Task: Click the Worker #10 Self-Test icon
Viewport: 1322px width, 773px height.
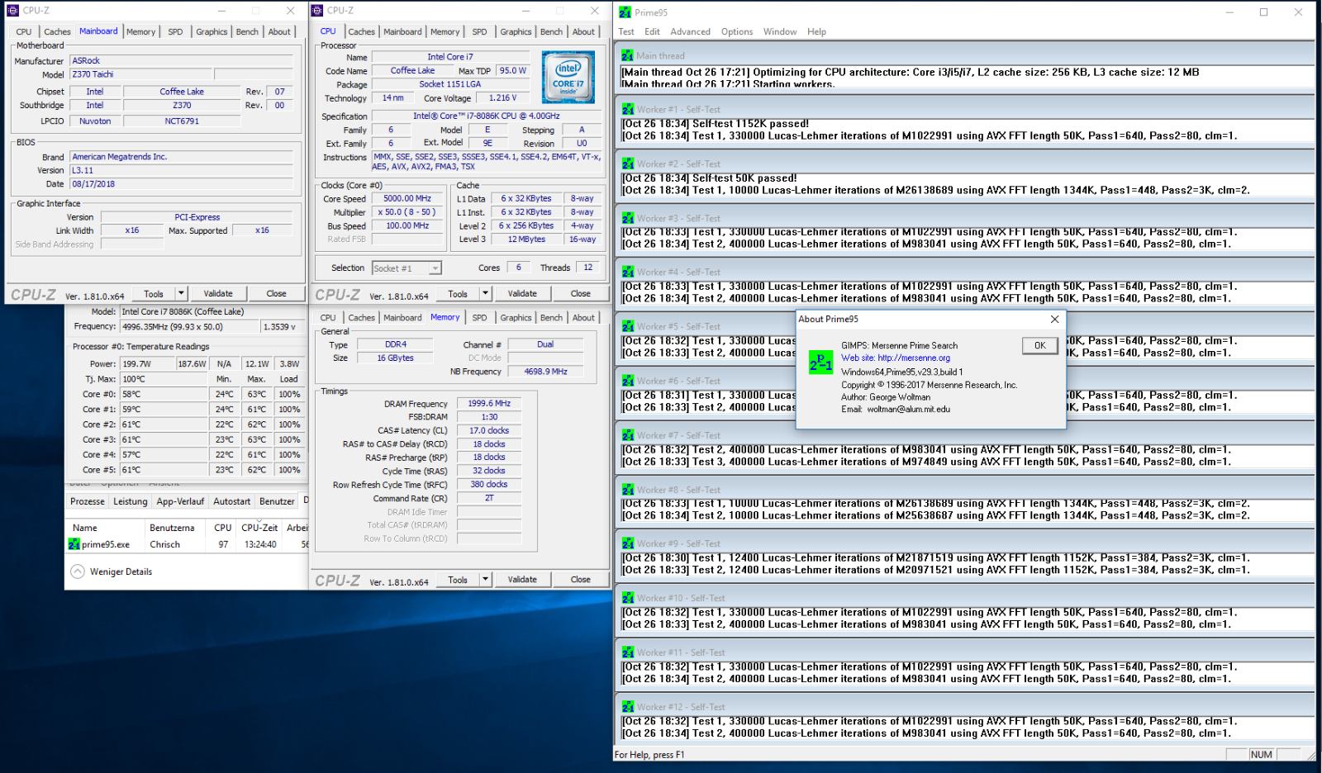Action: 628,598
